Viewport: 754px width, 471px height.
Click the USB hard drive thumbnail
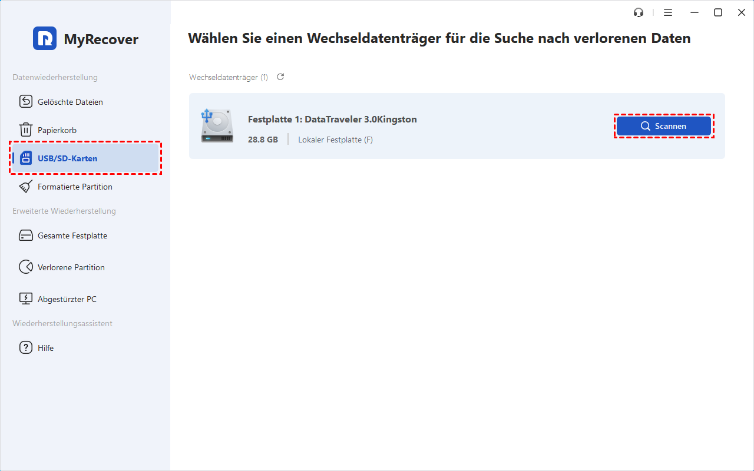point(216,126)
